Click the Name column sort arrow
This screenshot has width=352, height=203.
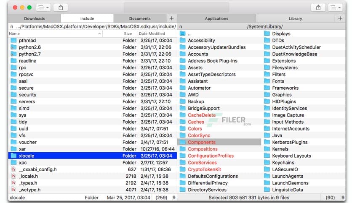tap(99, 34)
